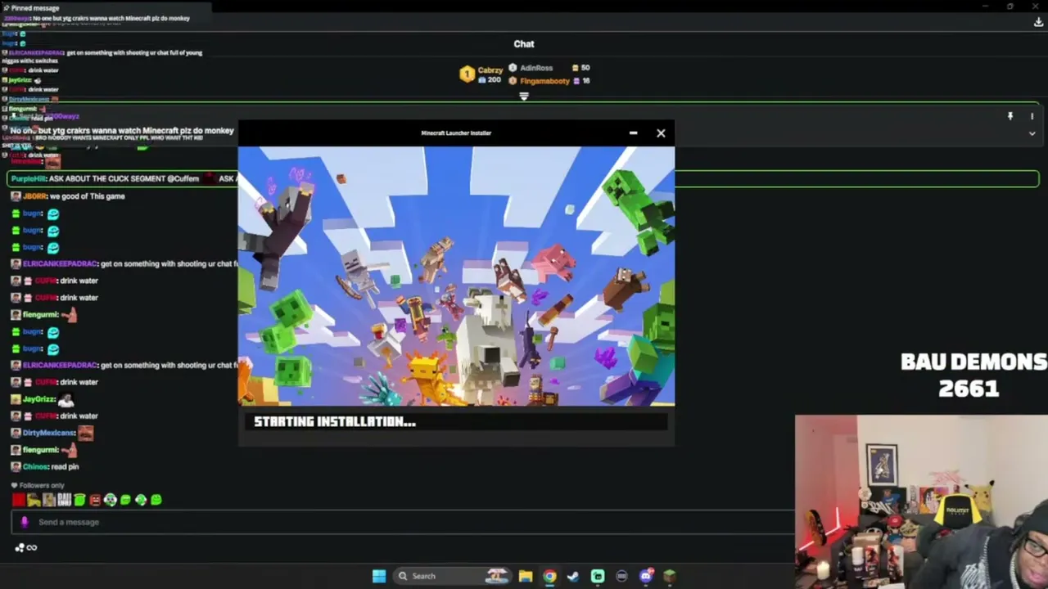Open the Discord taskbar icon
This screenshot has width=1048, height=589.
646,576
